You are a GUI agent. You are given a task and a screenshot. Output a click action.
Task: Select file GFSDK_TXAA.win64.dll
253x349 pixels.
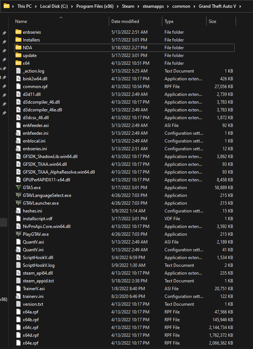click(x=124, y=164)
